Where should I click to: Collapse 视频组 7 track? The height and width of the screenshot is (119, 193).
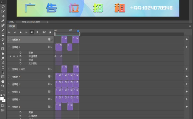9,47
